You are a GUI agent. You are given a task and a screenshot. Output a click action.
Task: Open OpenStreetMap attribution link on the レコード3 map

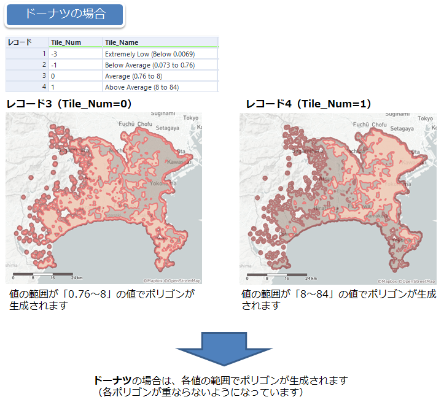[x=182, y=281]
